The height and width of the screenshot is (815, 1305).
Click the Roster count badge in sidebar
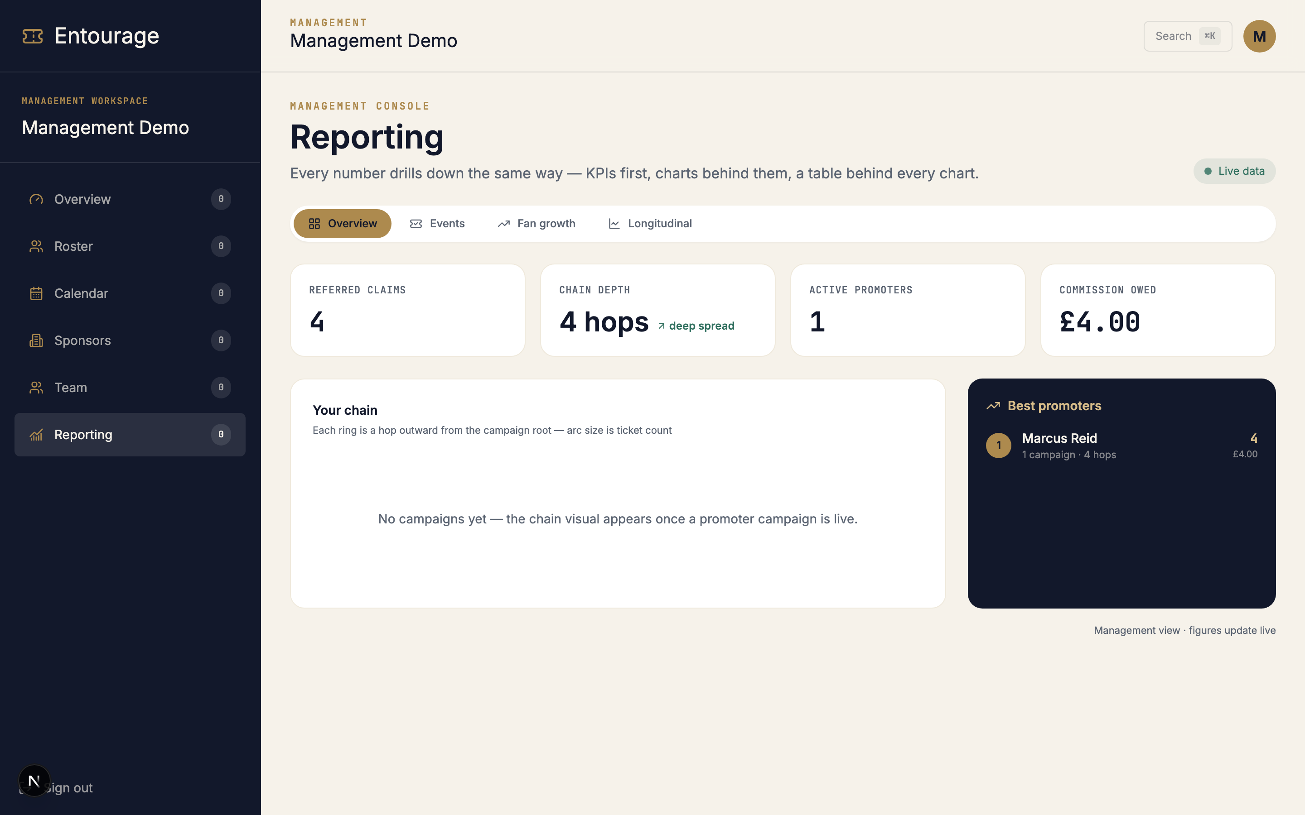[x=221, y=246]
